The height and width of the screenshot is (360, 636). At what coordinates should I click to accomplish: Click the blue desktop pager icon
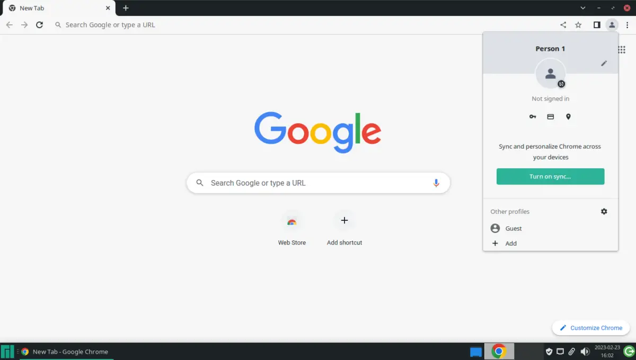(x=476, y=352)
